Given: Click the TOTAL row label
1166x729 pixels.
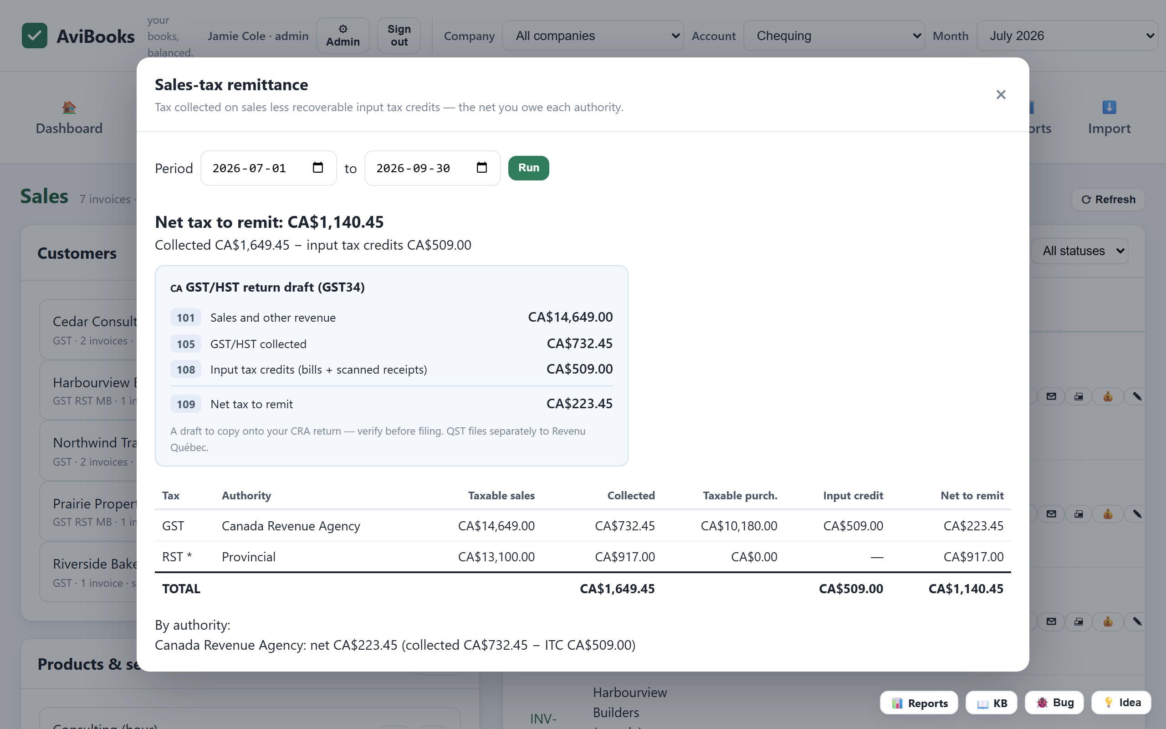Looking at the screenshot, I should click(181, 589).
